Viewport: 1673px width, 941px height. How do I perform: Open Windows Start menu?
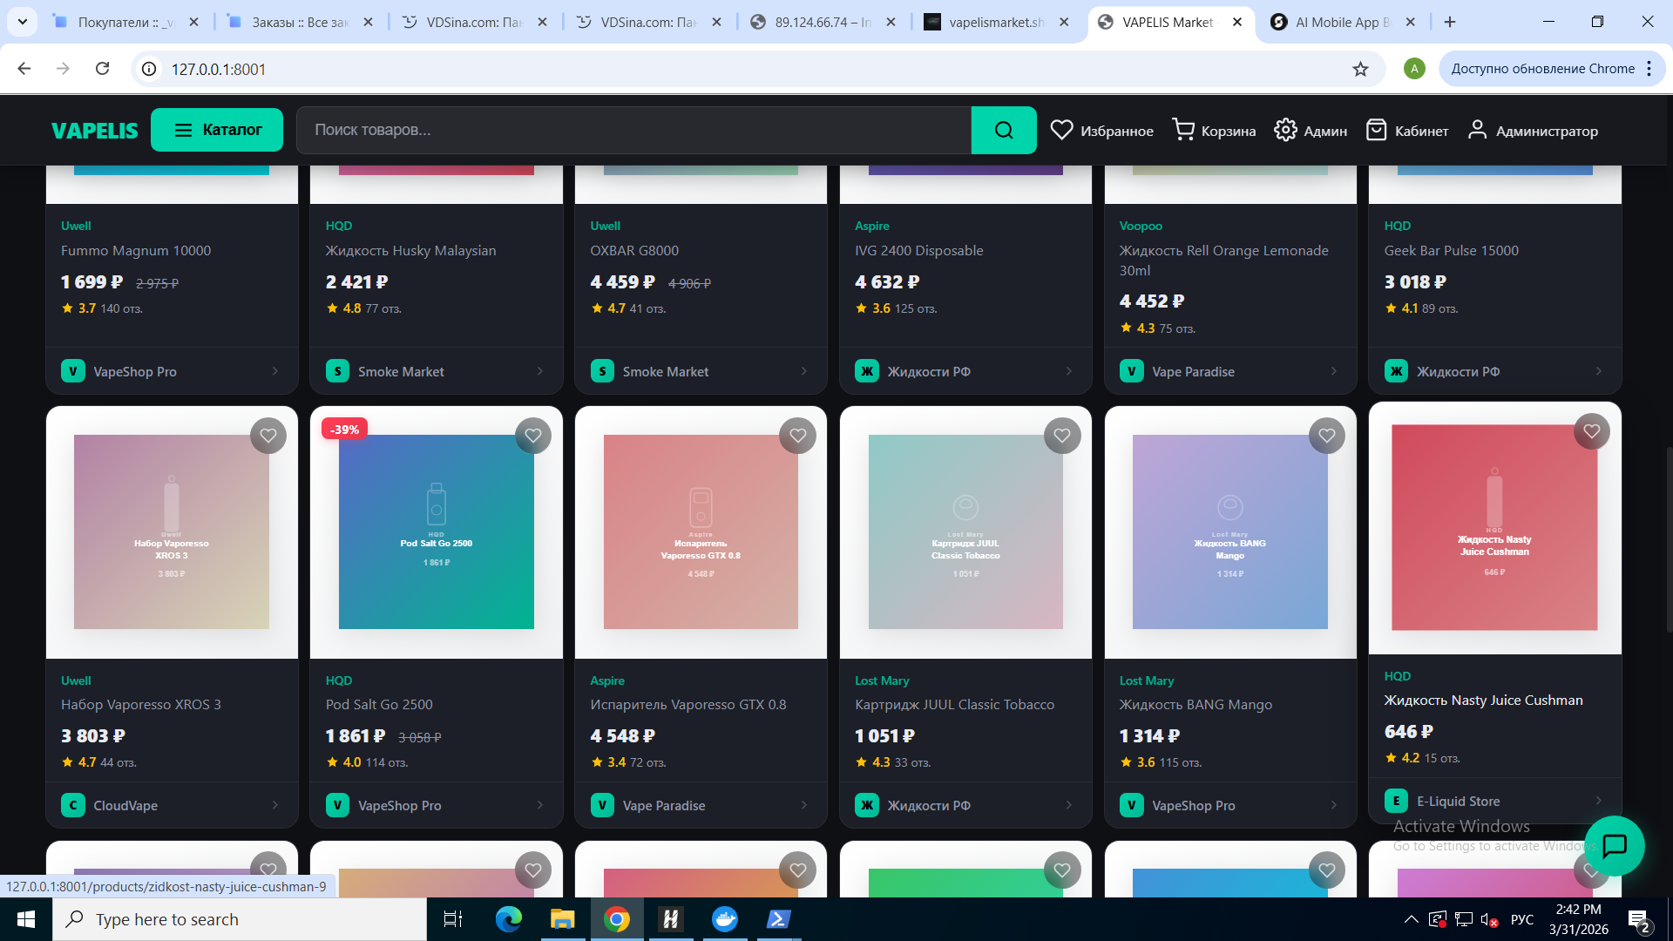[26, 919]
